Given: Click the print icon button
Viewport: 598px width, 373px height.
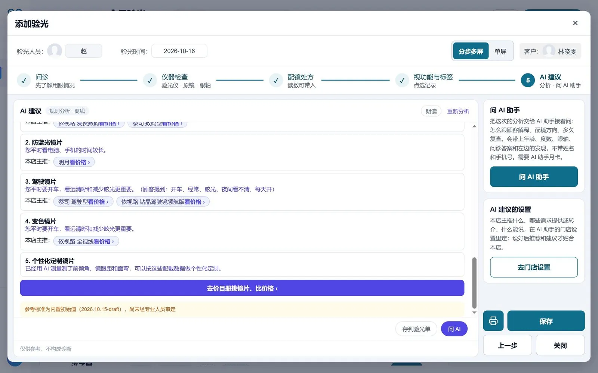Looking at the screenshot, I should (x=493, y=321).
